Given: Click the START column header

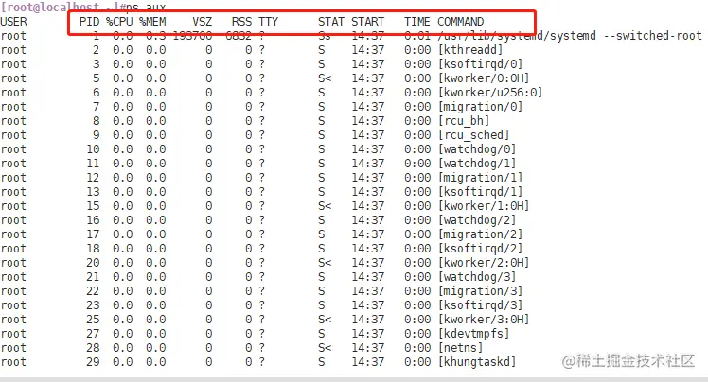Looking at the screenshot, I should pyautogui.click(x=367, y=22).
